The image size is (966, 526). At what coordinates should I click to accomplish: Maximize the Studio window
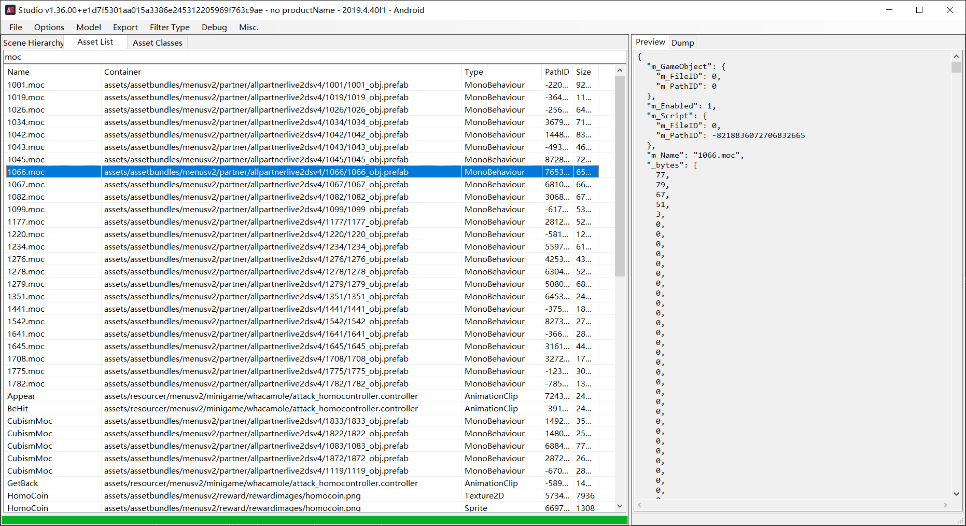point(919,10)
